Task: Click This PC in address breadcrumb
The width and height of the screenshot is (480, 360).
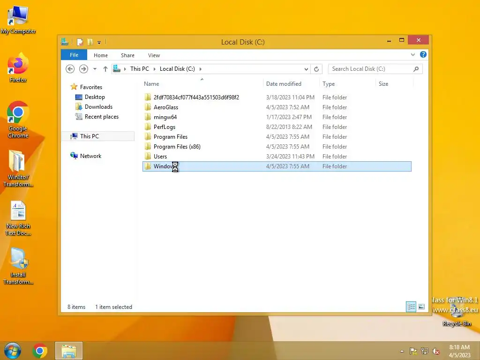Action: click(x=140, y=69)
